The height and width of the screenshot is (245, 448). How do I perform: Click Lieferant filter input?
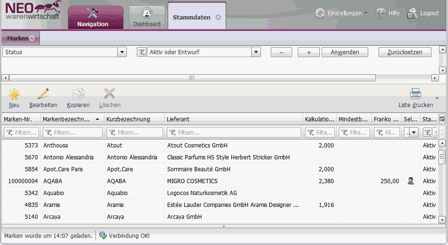pyautogui.click(x=234, y=133)
